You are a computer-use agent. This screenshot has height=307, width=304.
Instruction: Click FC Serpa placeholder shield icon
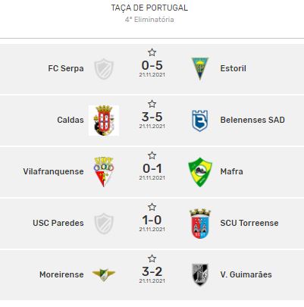click(104, 69)
